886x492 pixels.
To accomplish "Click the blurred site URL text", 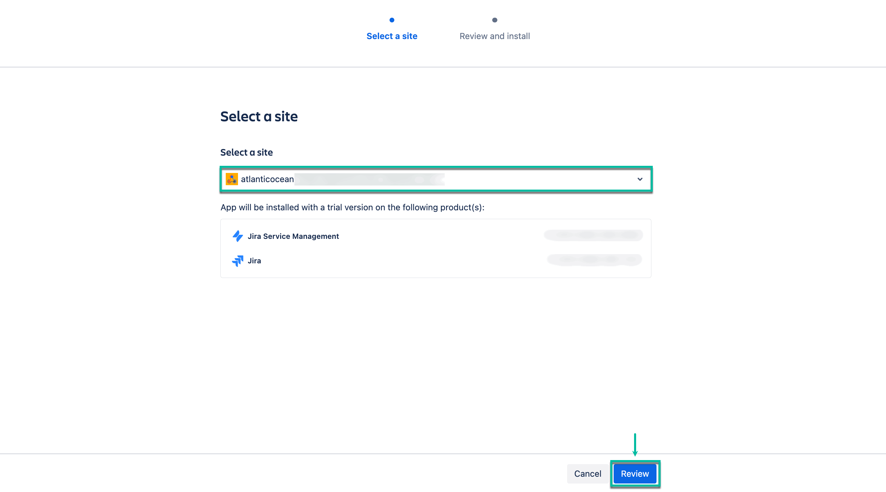I will 369,179.
